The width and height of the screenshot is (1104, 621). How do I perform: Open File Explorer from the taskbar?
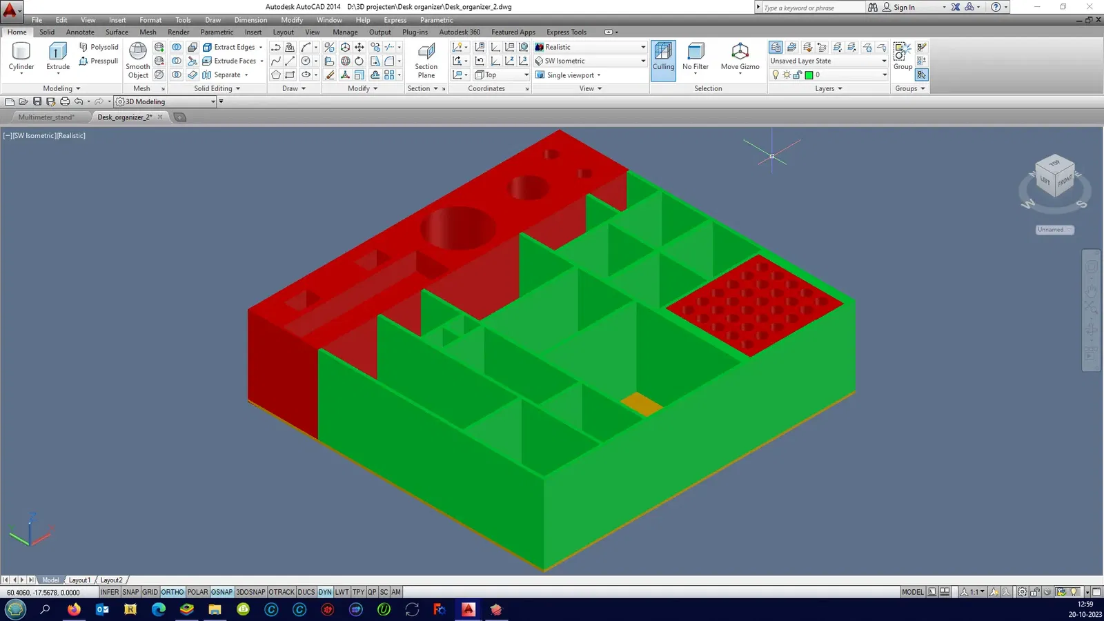point(215,609)
